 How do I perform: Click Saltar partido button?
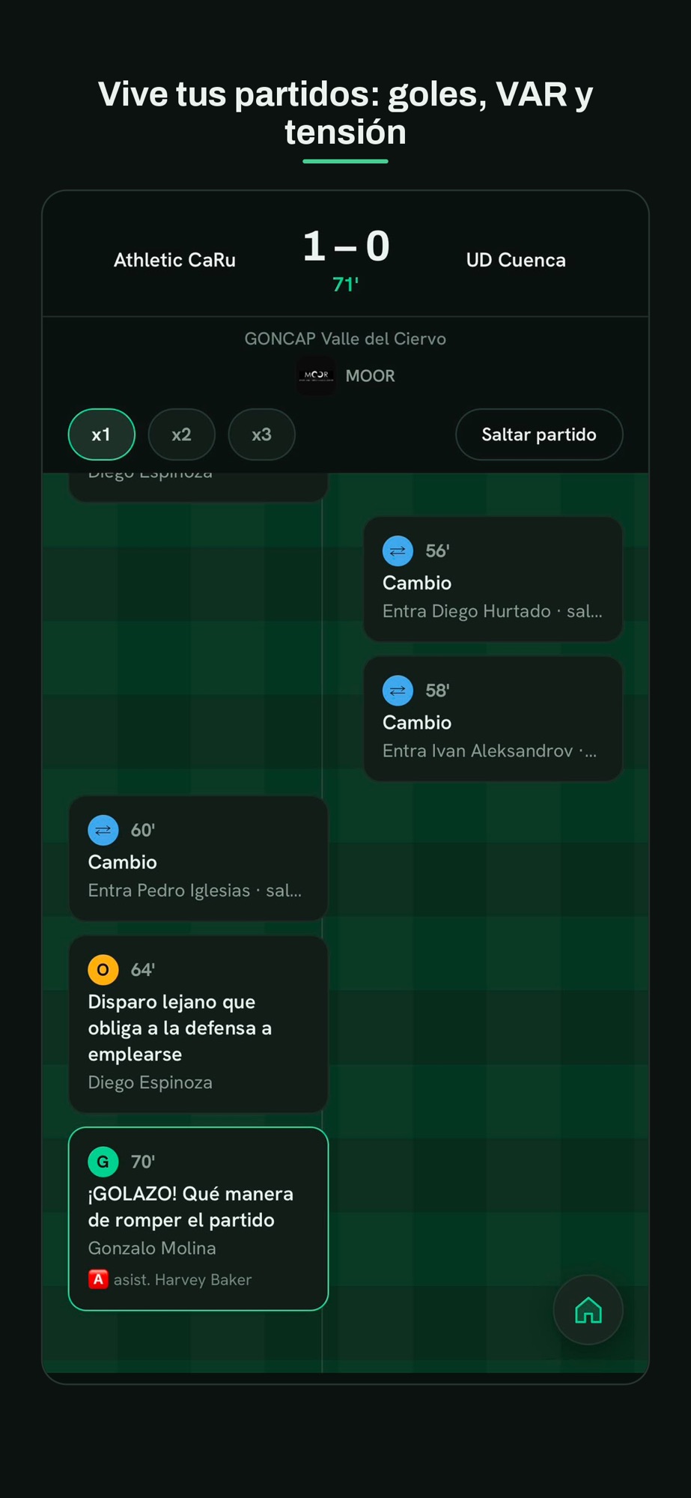coord(539,434)
